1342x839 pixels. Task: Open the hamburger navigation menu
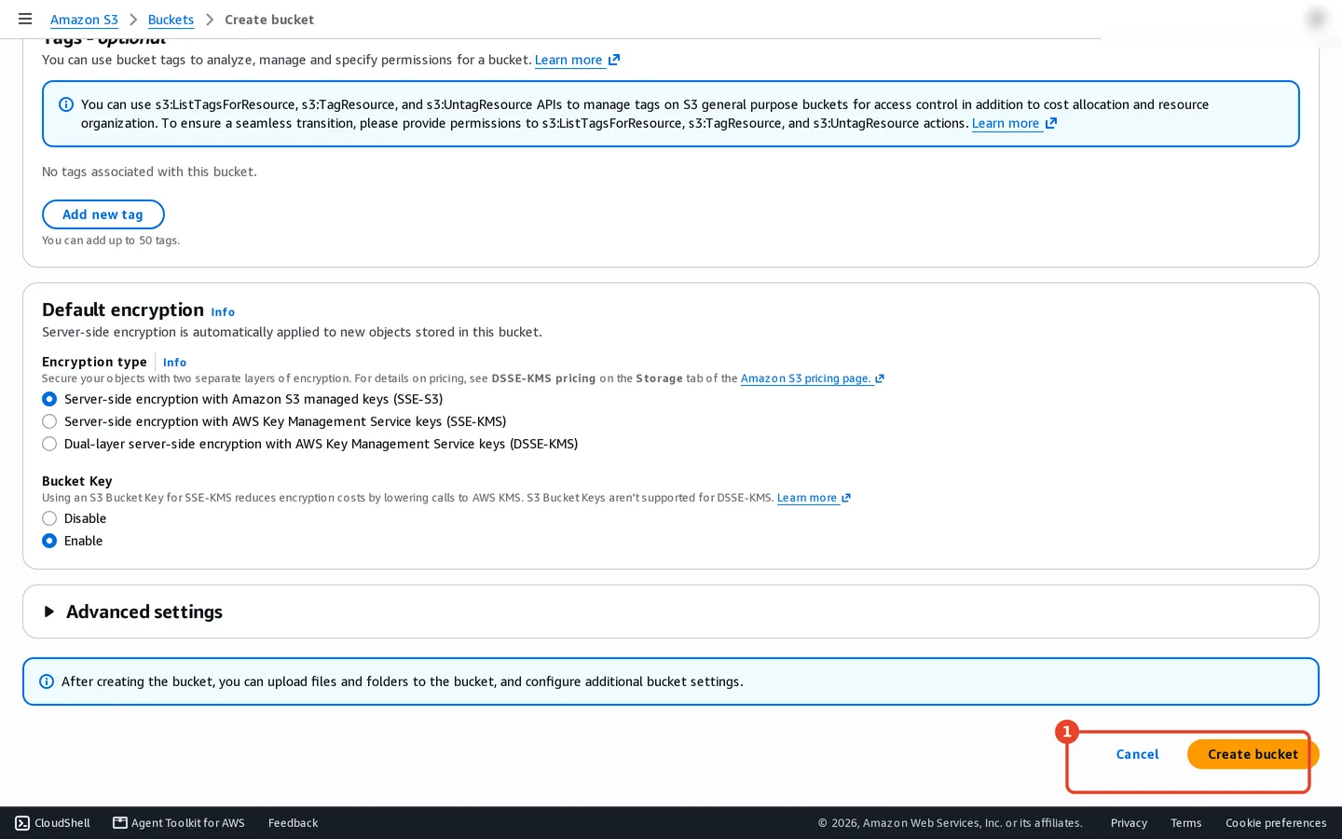tap(25, 19)
